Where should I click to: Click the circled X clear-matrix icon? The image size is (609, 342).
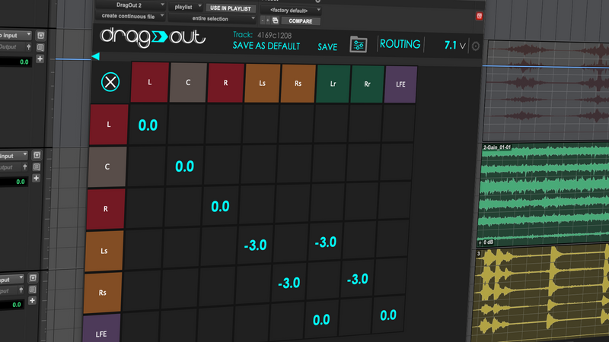point(110,82)
